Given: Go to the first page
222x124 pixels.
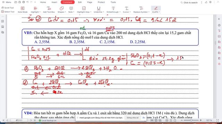Looking at the screenshot, I should pos(3,120).
